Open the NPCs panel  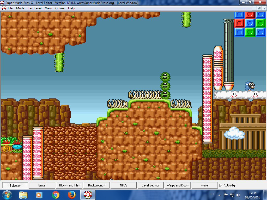(124, 185)
